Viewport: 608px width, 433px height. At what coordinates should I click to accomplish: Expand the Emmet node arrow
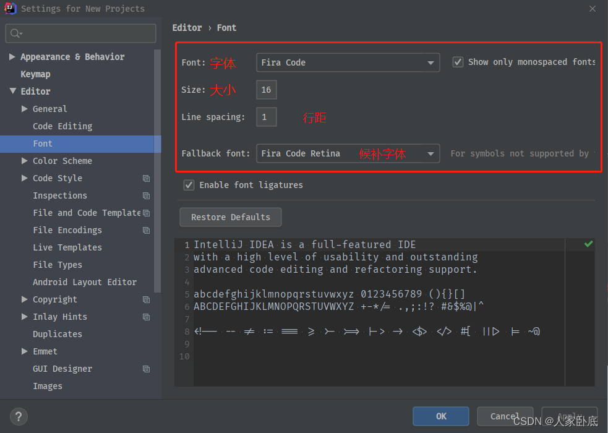pos(24,351)
